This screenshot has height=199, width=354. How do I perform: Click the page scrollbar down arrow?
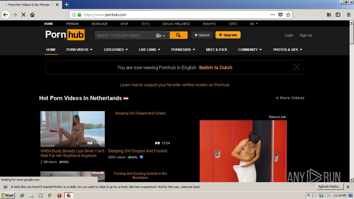click(352, 180)
